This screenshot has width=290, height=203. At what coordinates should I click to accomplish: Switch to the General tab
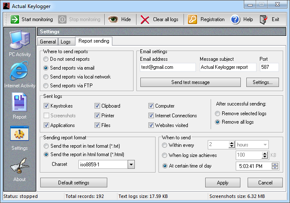click(x=48, y=42)
